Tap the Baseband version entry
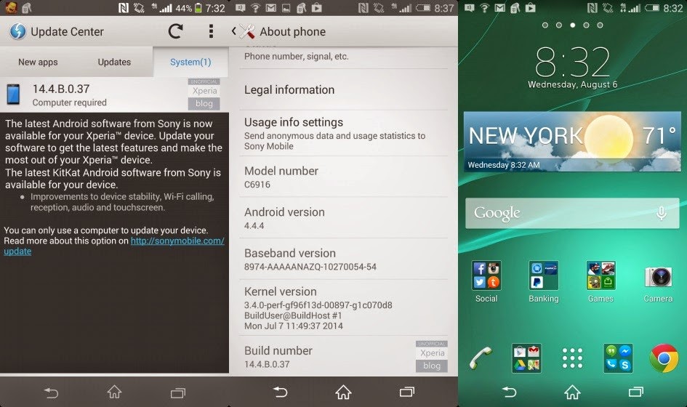Viewport: 687px width, 407px height. [343, 259]
